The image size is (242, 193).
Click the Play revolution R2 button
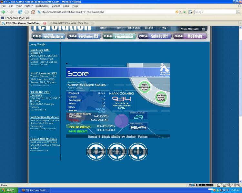coord(84,36)
